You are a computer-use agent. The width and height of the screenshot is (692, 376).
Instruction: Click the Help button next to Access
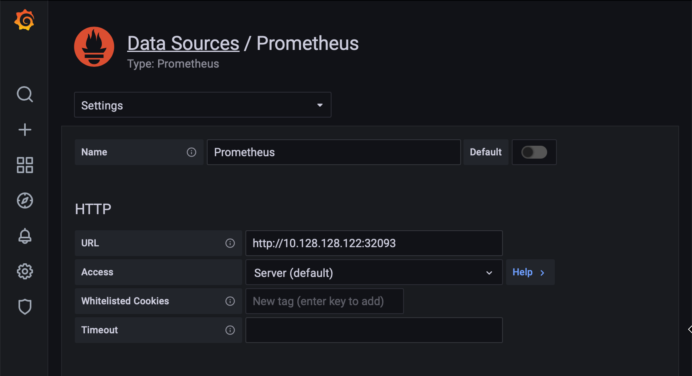pos(530,272)
